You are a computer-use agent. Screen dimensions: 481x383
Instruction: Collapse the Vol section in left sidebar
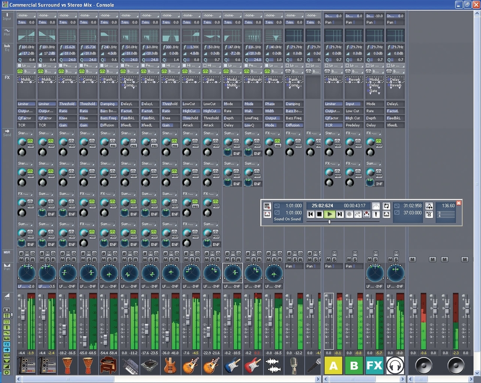tap(7, 296)
